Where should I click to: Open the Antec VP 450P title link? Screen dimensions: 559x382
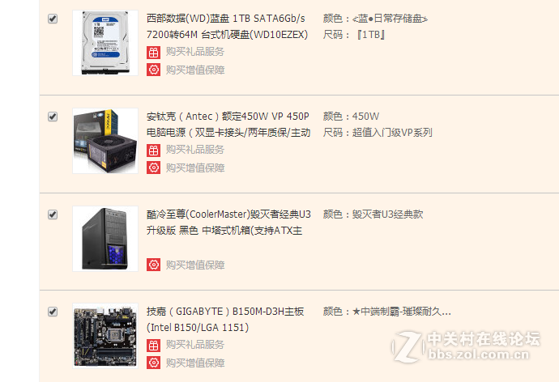[228, 125]
